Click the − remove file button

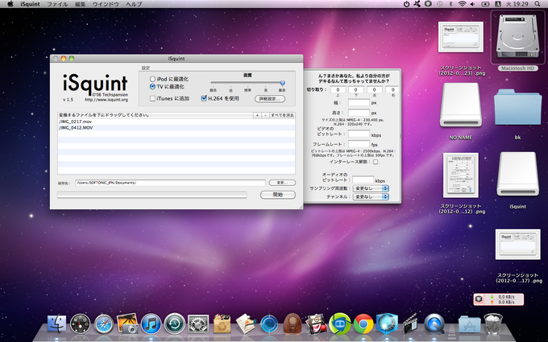click(265, 115)
